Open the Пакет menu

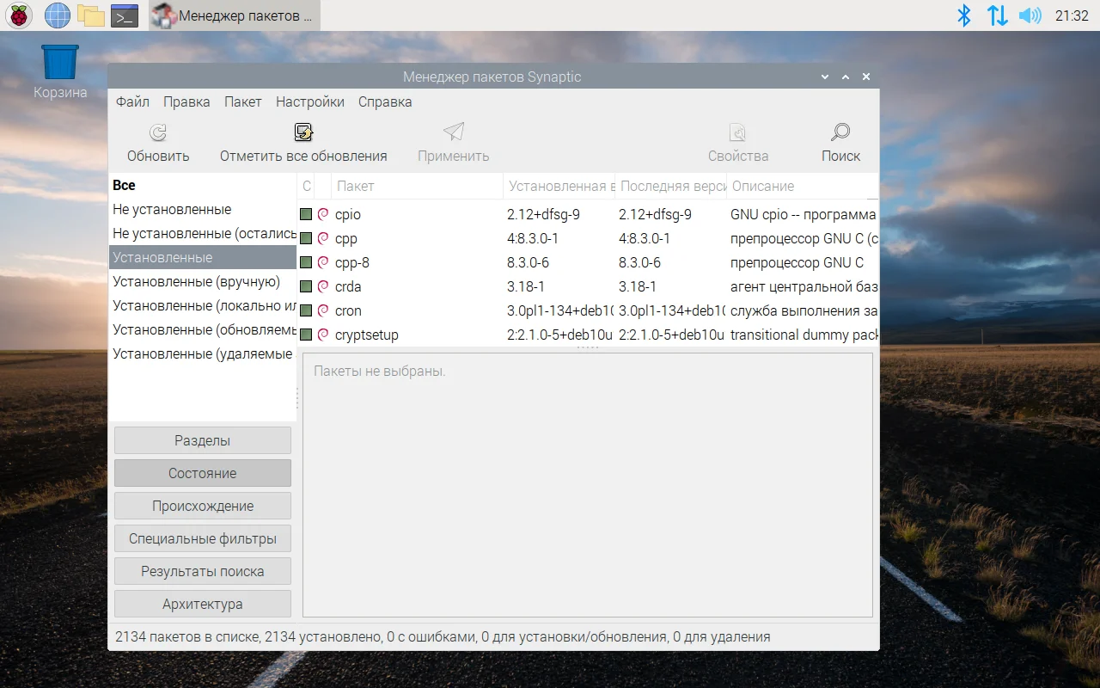point(243,101)
